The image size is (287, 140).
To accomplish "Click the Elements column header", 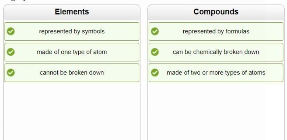I will click(72, 12).
